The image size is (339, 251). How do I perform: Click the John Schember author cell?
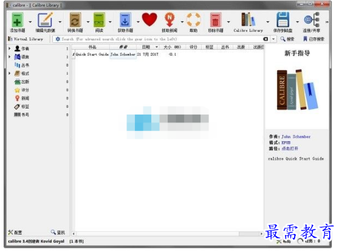[123, 55]
